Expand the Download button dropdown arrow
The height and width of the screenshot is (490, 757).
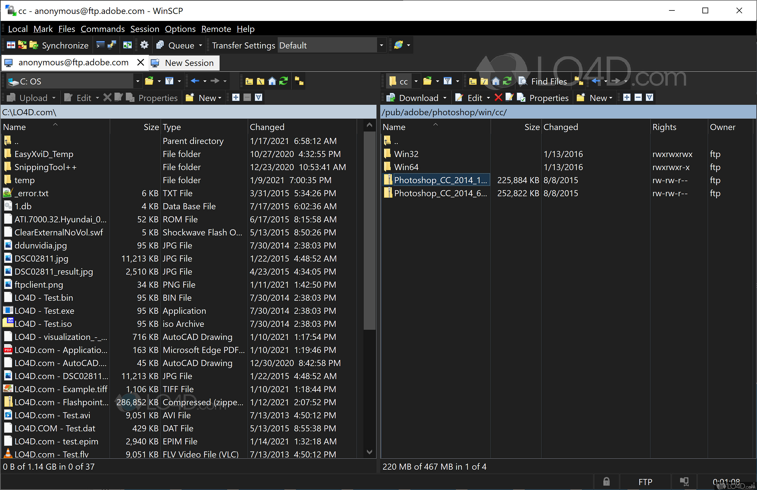coord(445,98)
